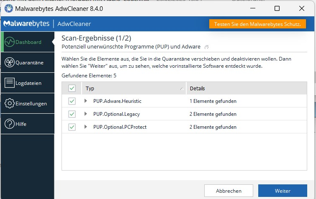This screenshot has width=316, height=199.
Task: Toggle the select-all checkbox in table header
Action: coord(72,88)
